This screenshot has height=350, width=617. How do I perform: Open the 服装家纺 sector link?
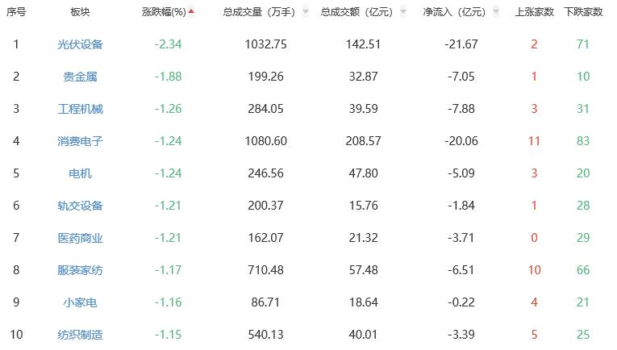[81, 270]
